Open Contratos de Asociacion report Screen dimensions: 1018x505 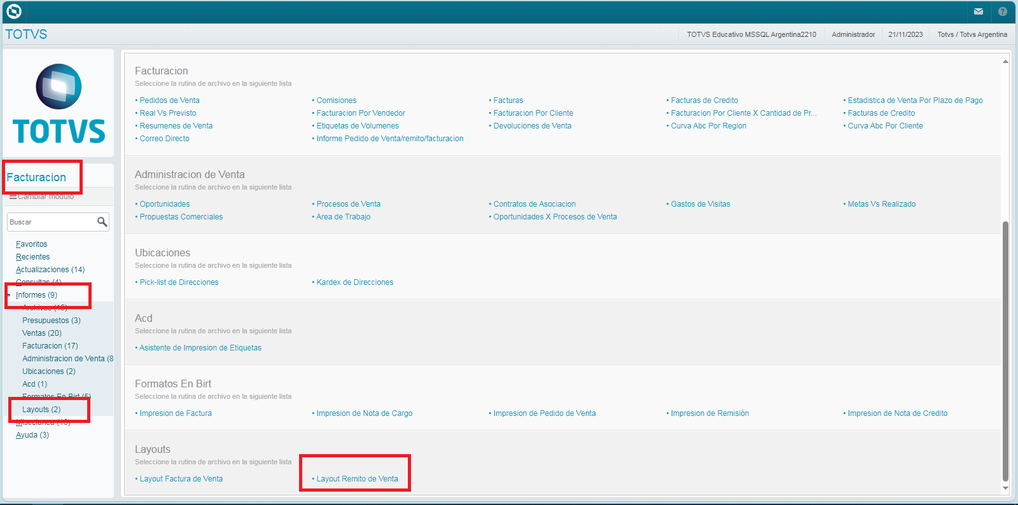click(x=534, y=204)
